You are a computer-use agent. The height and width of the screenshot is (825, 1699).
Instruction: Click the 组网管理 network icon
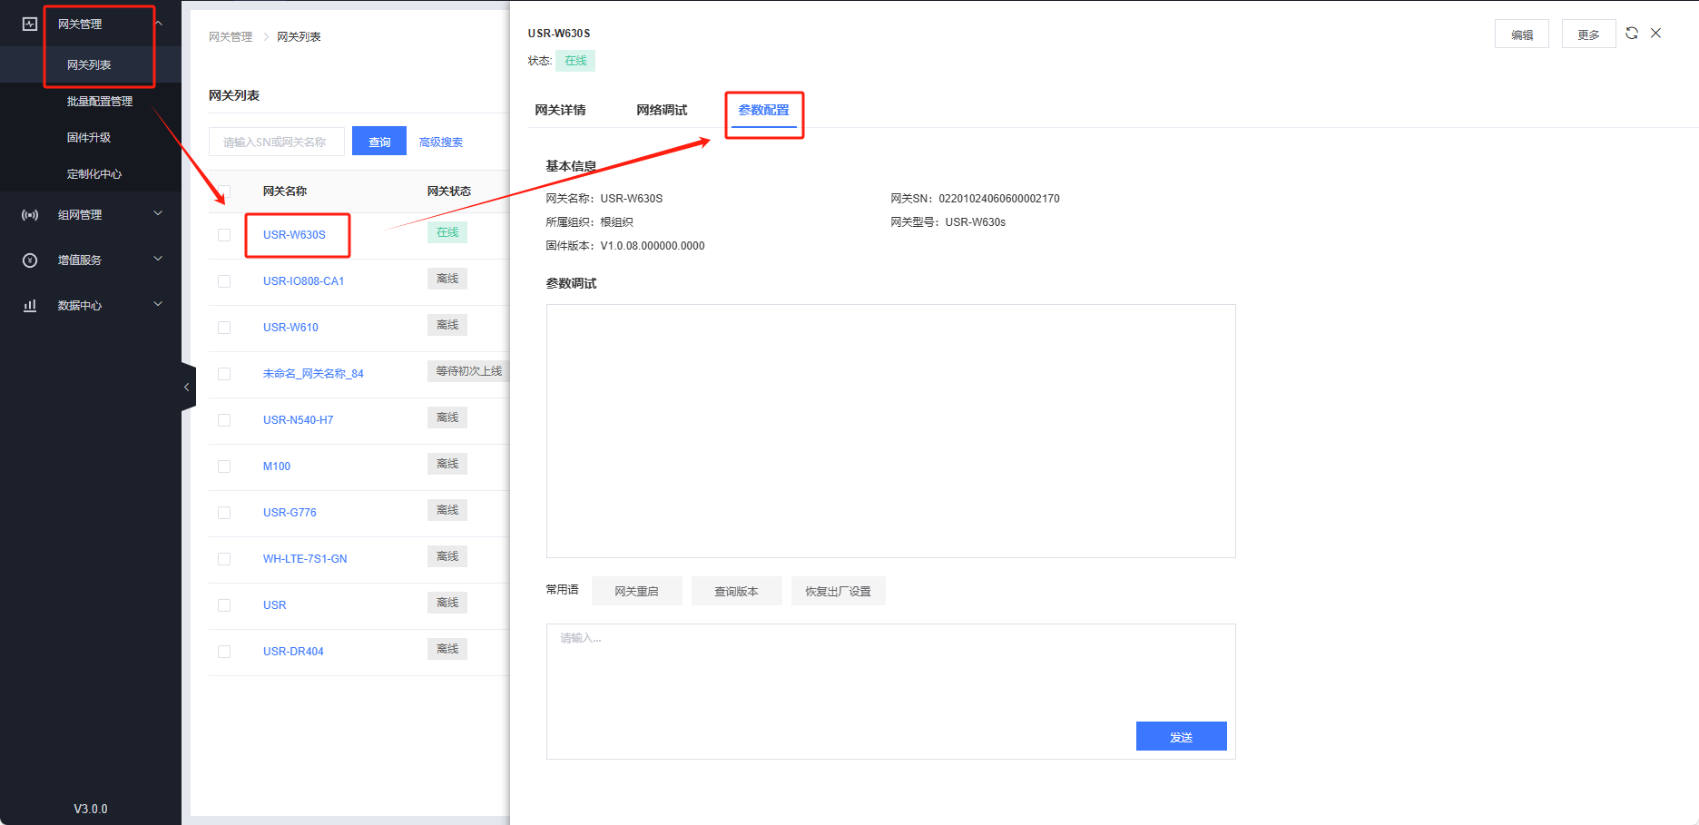coord(30,215)
